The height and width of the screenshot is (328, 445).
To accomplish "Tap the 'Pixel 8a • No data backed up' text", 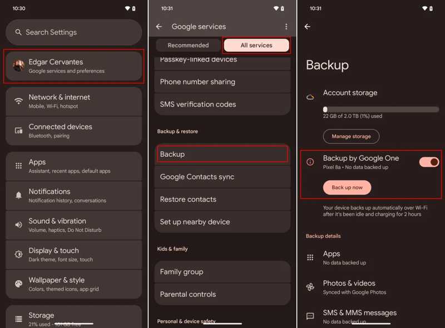I will click(355, 167).
